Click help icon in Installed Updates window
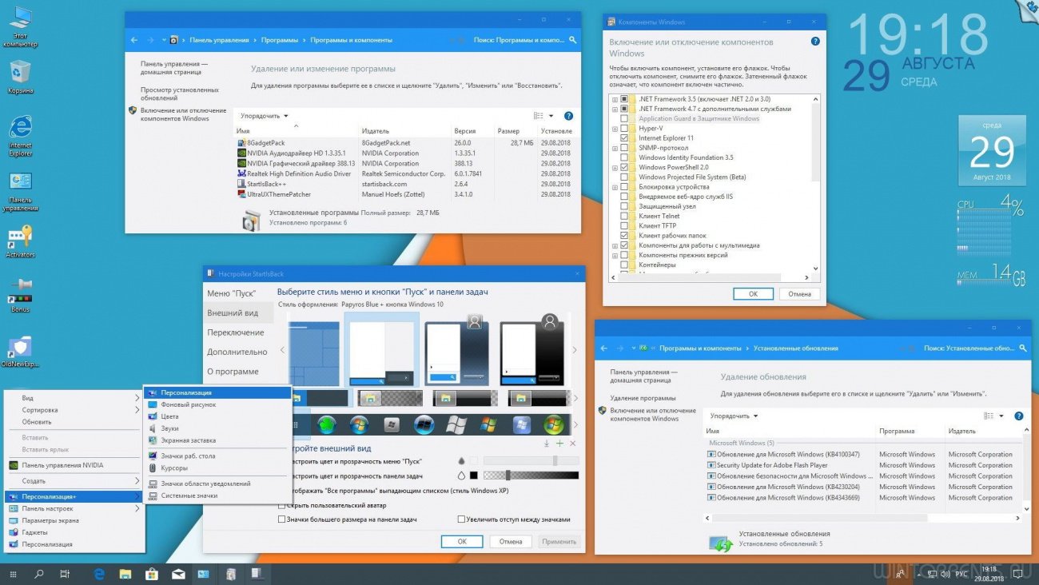The width and height of the screenshot is (1039, 585). (1018, 416)
